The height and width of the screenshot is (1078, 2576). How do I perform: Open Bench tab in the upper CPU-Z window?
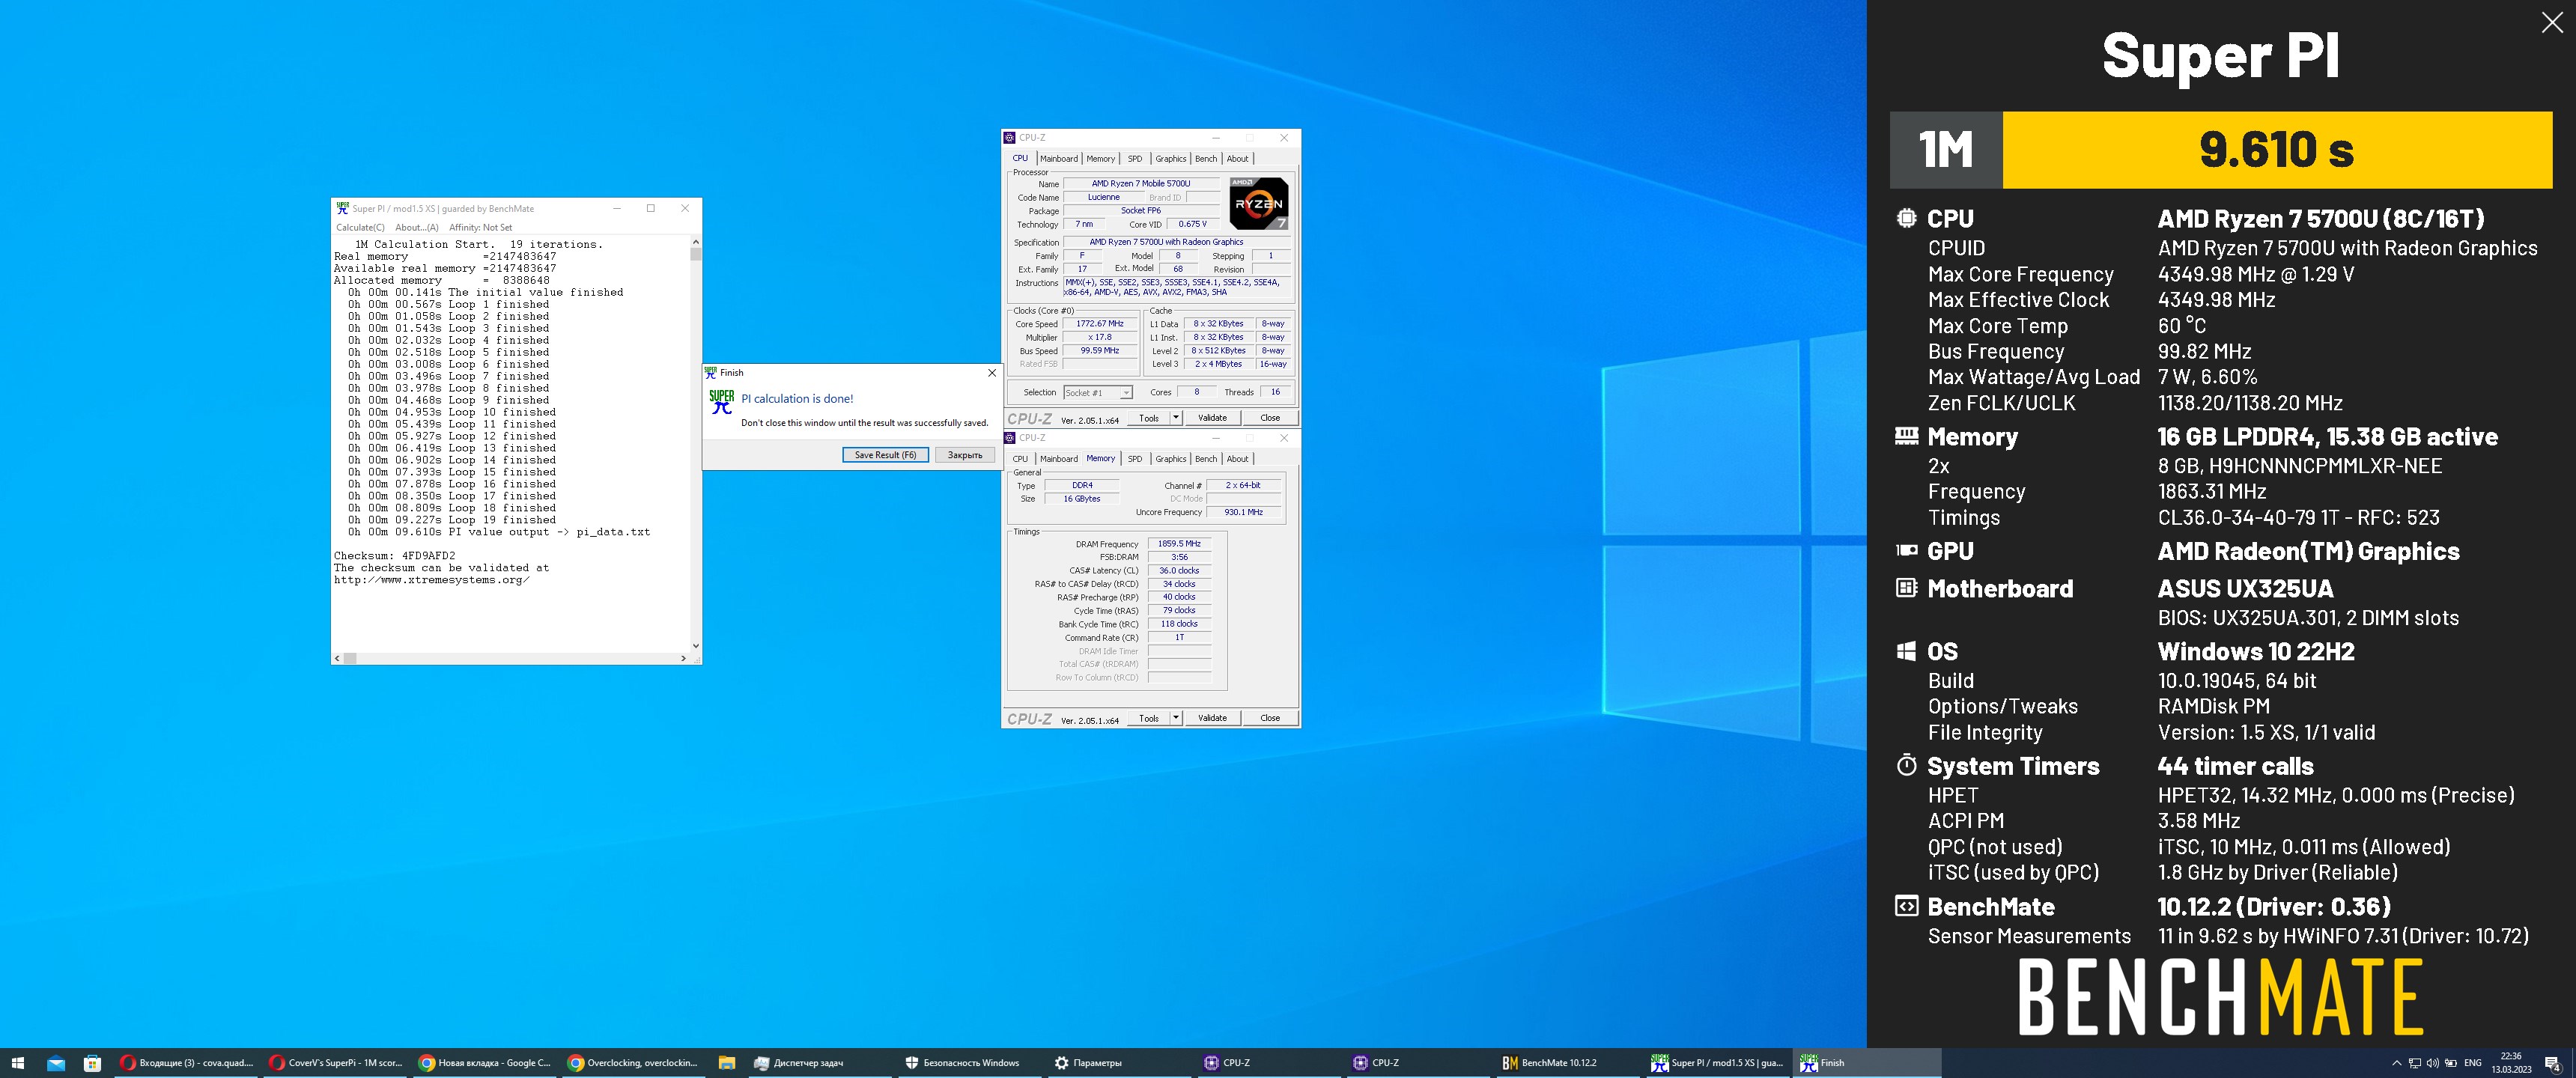coord(1206,158)
